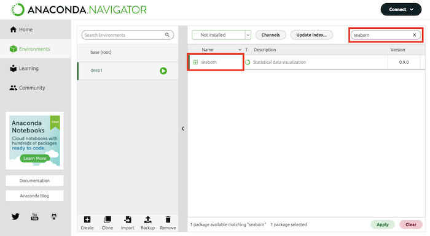Open the Anaconda Blog link

pyautogui.click(x=34, y=196)
